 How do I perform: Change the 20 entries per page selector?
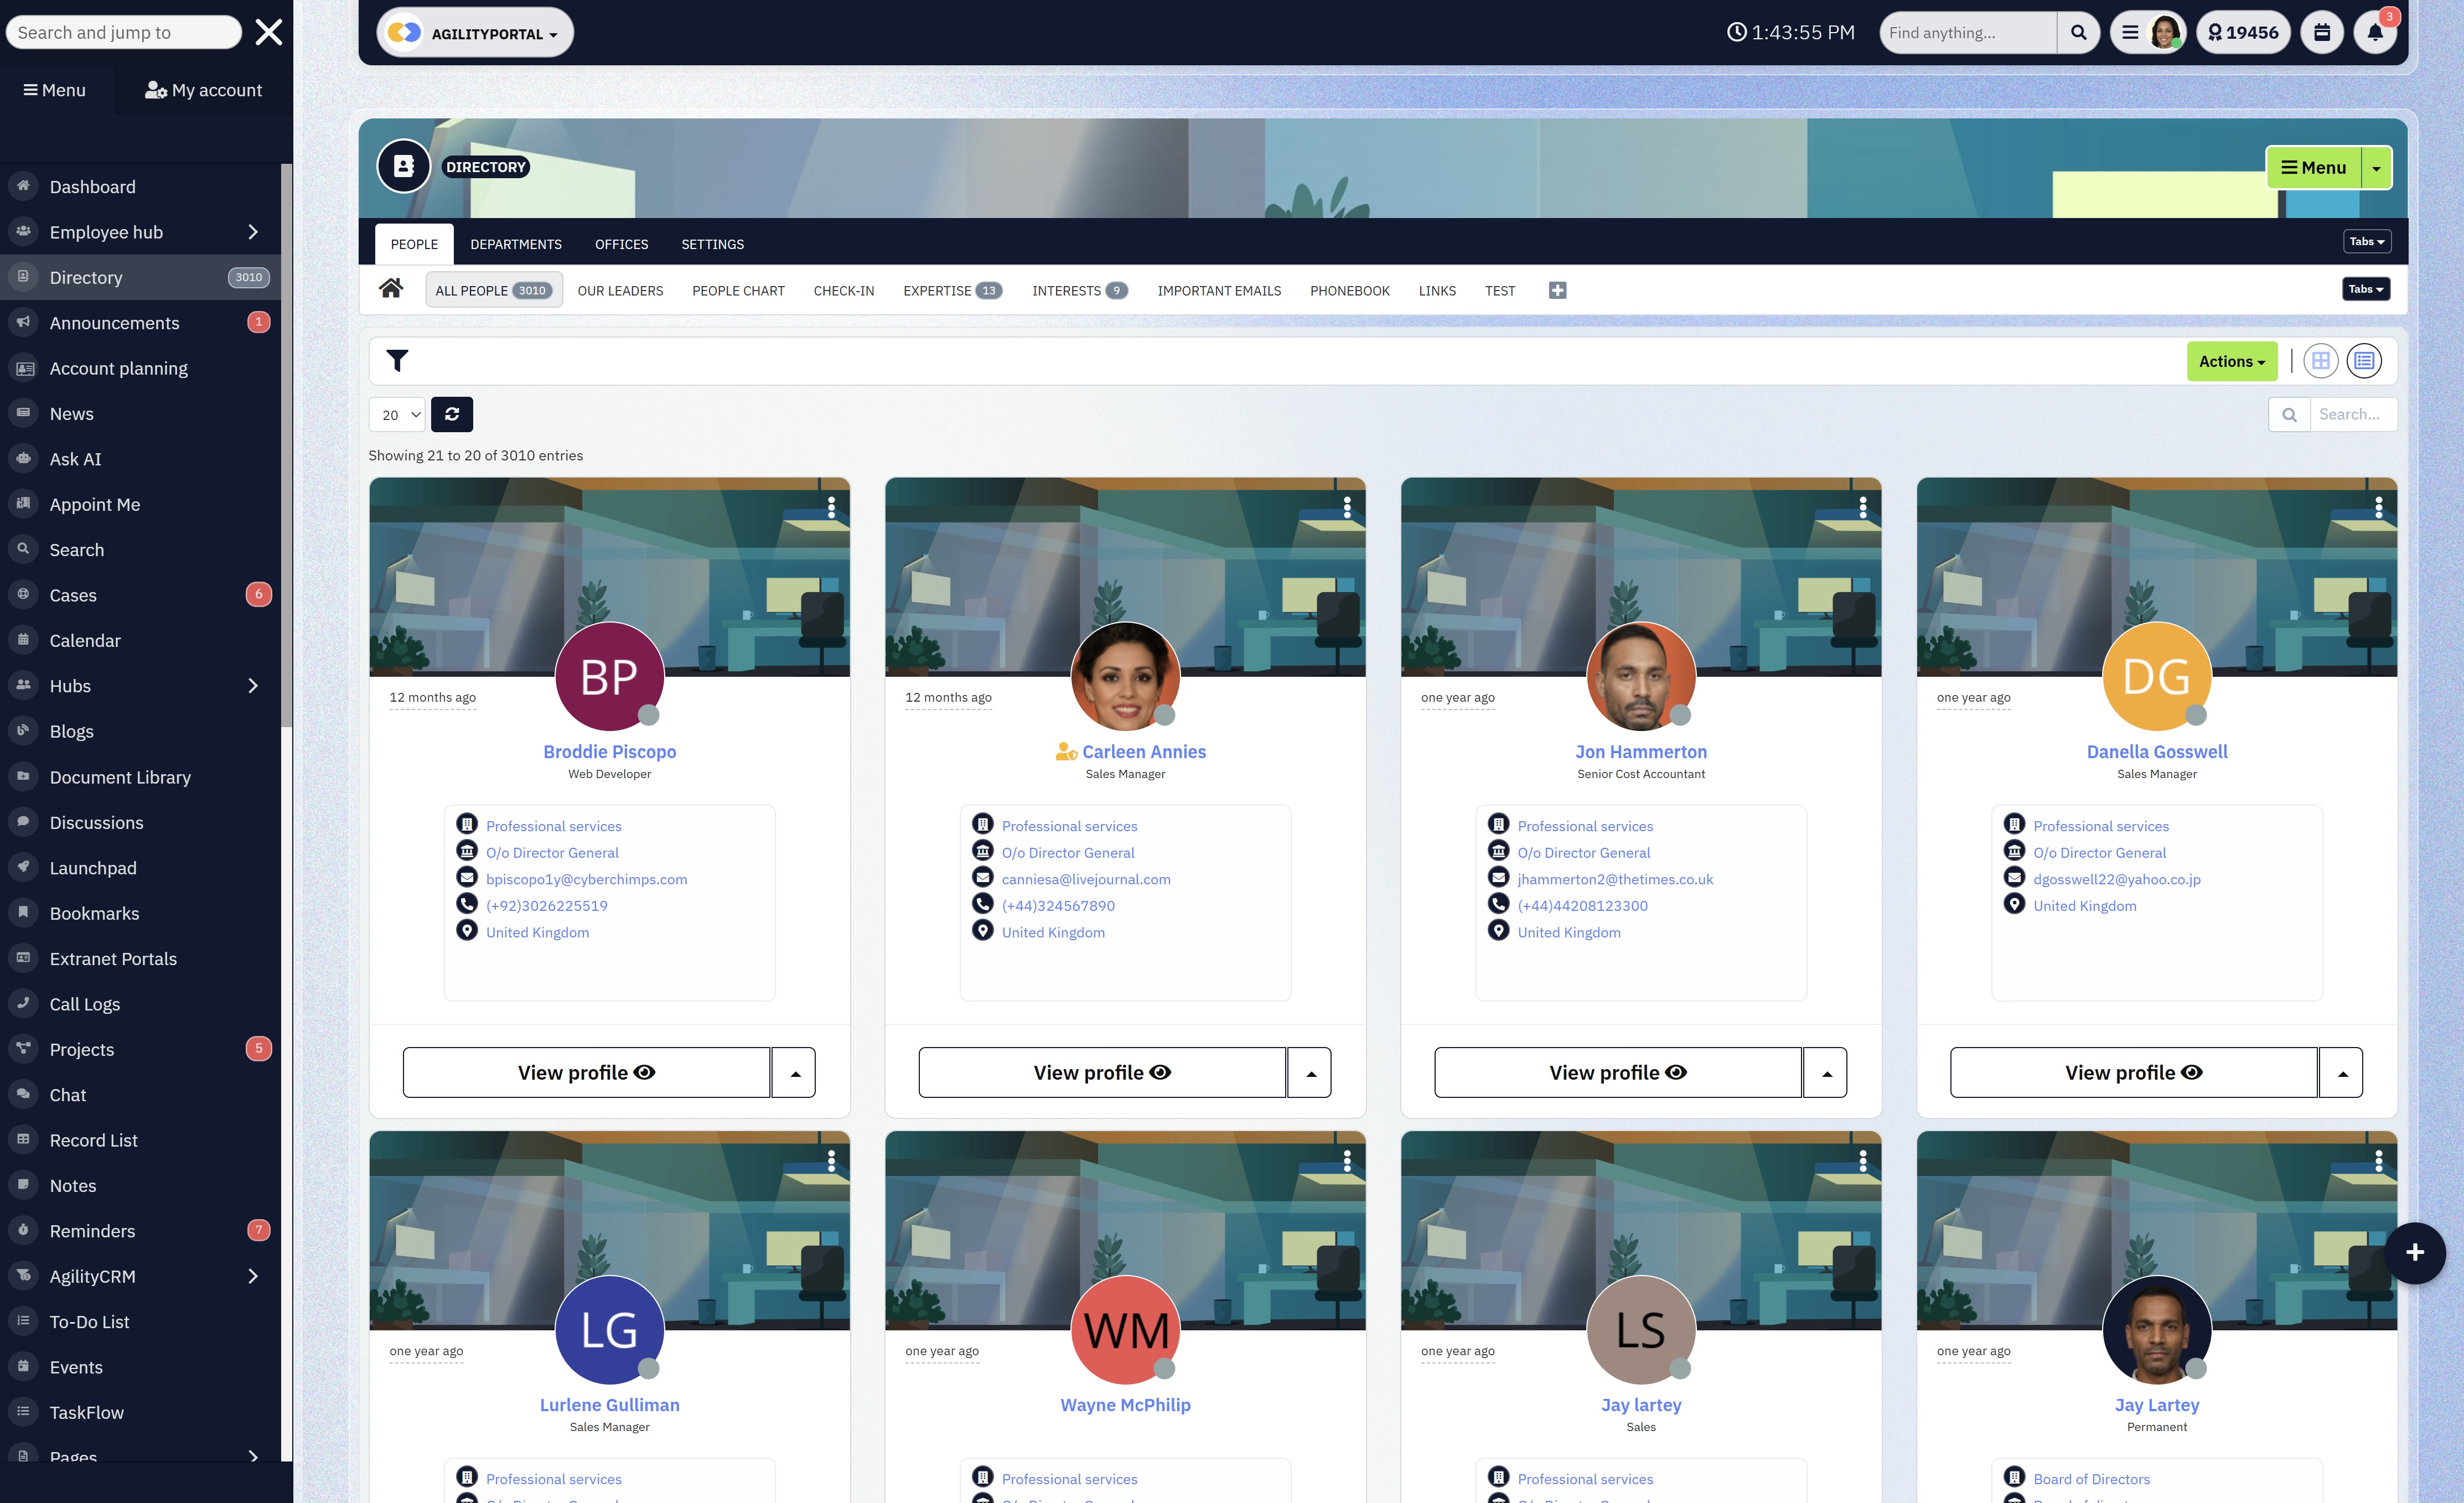tap(397, 415)
